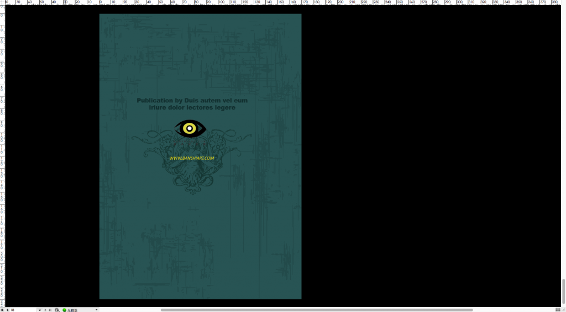Click the WWW.BANSHIART.COM text
Image resolution: width=566 pixels, height=312 pixels.
click(x=191, y=158)
